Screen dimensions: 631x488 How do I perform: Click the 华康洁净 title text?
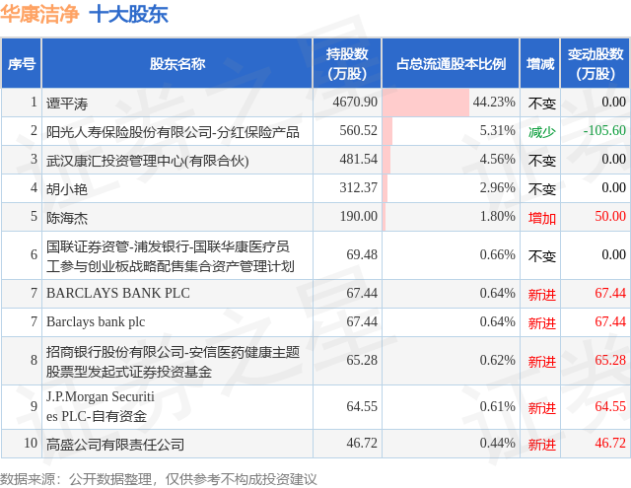[x=39, y=15]
